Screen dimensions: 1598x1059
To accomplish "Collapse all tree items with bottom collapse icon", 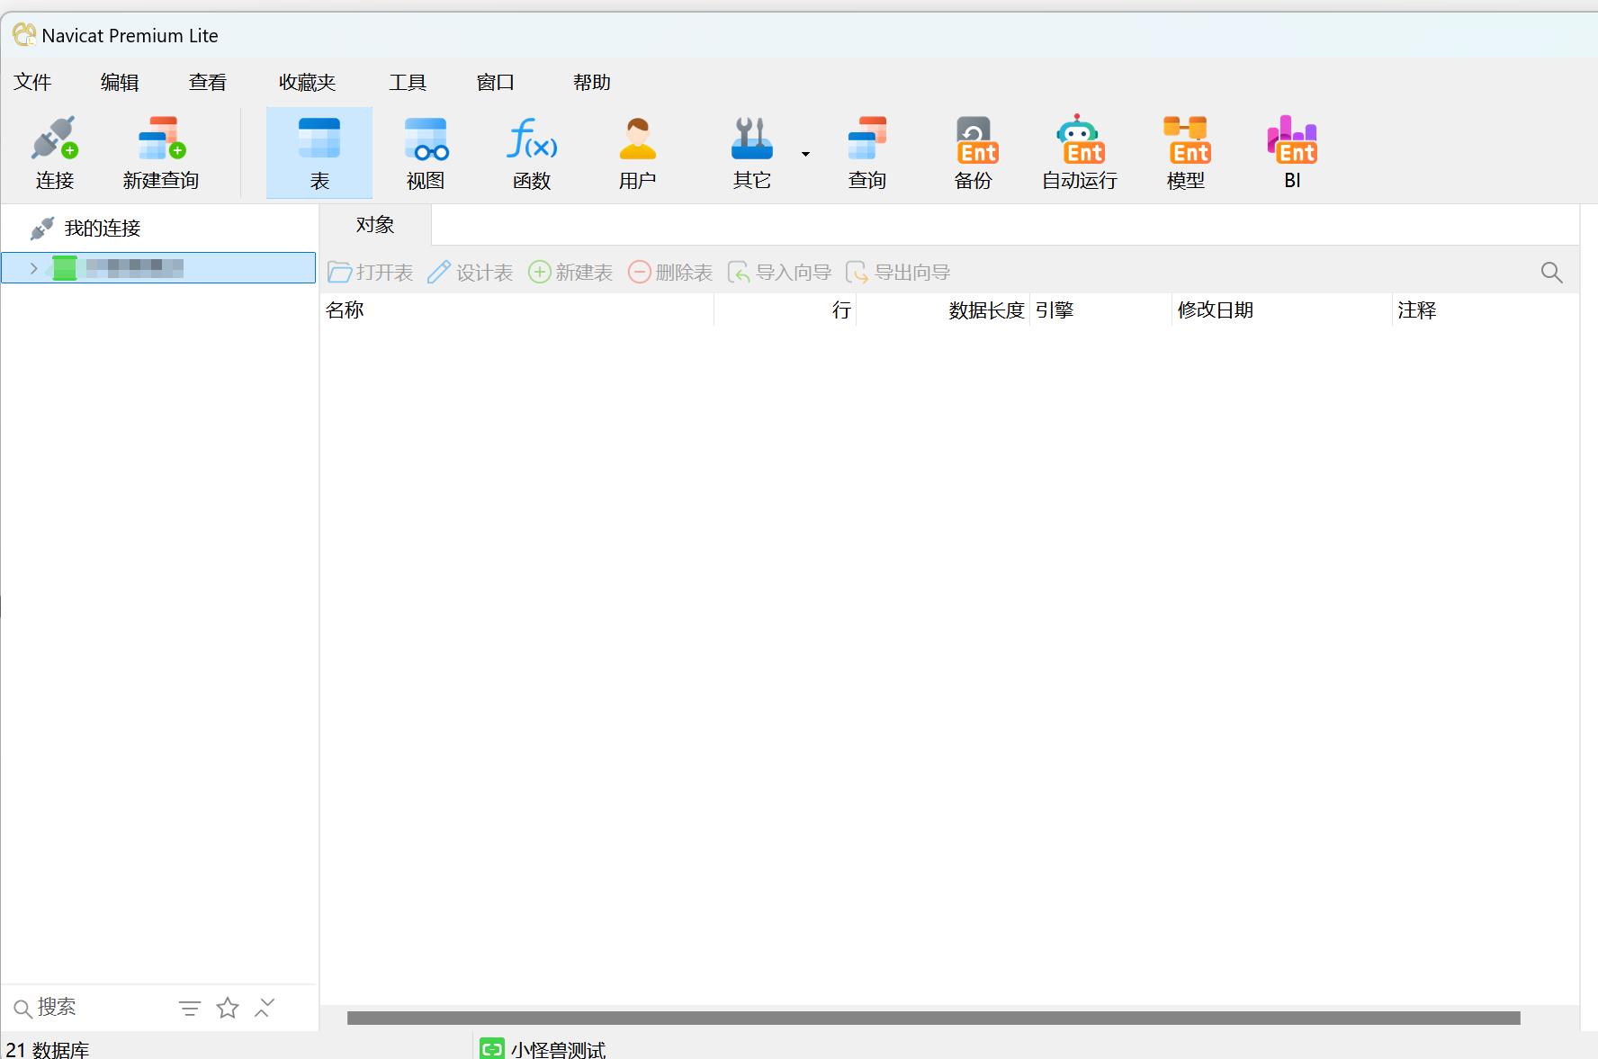I will 264,1007.
